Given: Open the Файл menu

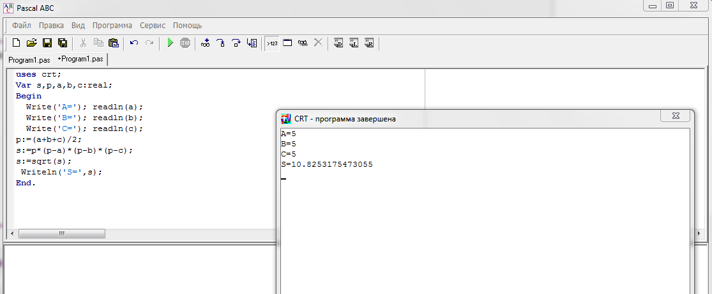Looking at the screenshot, I should pos(21,26).
